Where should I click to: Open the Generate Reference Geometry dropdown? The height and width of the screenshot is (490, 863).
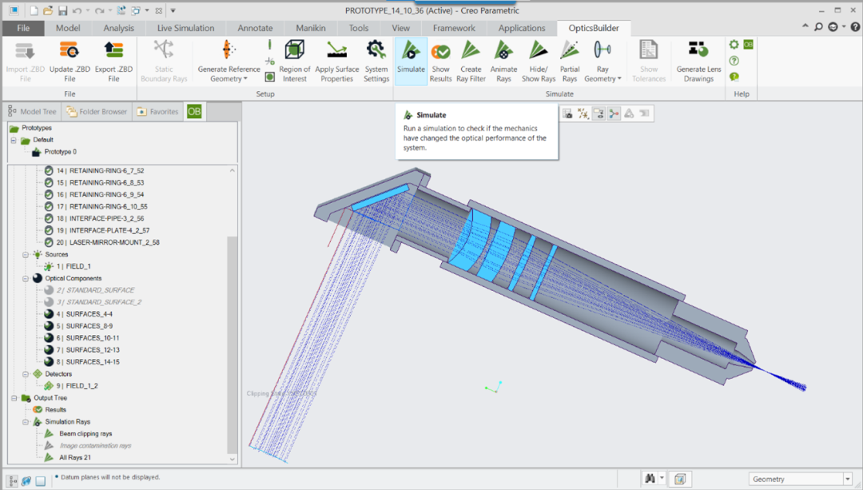229,61
